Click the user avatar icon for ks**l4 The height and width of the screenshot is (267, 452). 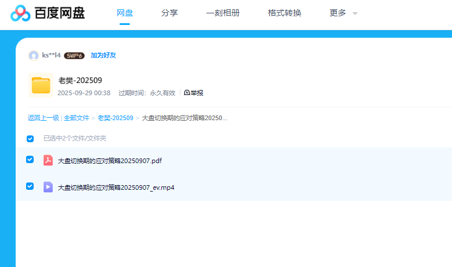coord(34,55)
